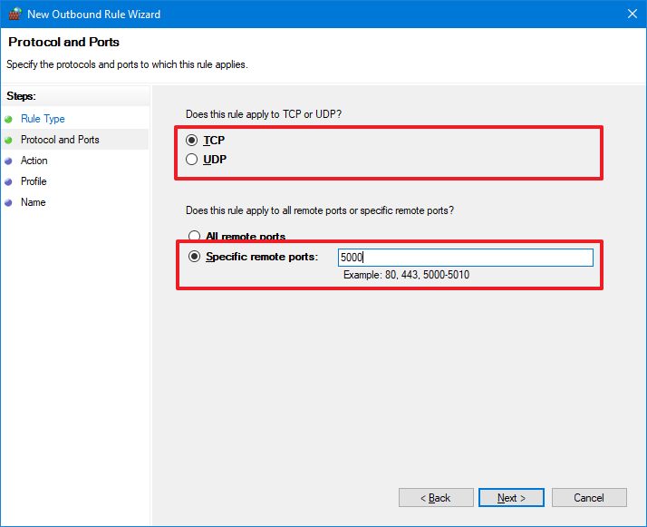The image size is (647, 527).
Task: Click the blue bullet beside Action
Action: point(9,161)
